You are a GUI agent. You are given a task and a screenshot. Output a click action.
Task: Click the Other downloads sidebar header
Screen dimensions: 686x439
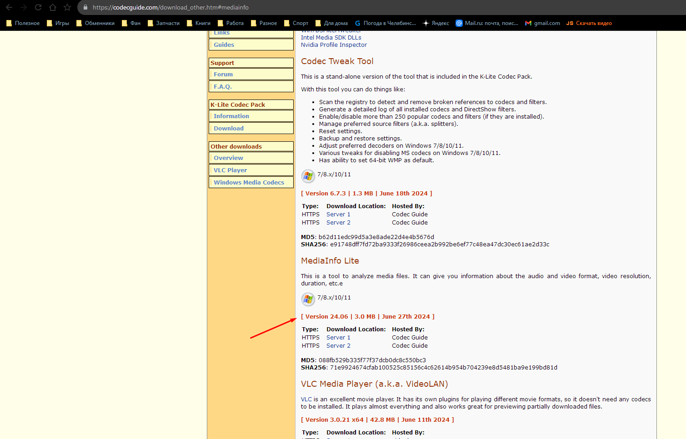pyautogui.click(x=251, y=146)
